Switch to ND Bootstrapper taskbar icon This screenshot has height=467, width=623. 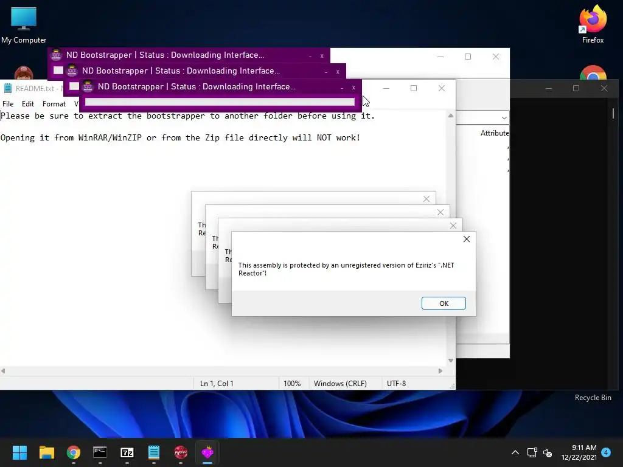point(207,452)
